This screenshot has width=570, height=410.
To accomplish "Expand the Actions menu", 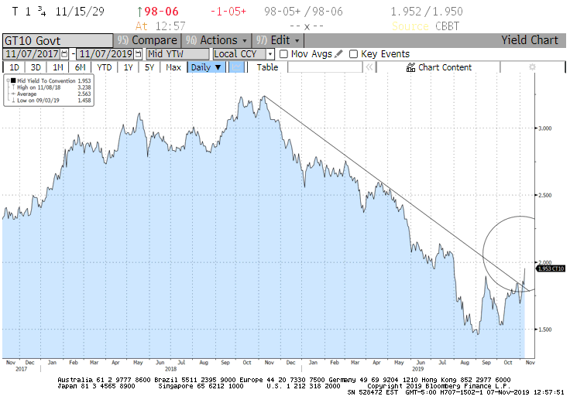I will point(224,40).
